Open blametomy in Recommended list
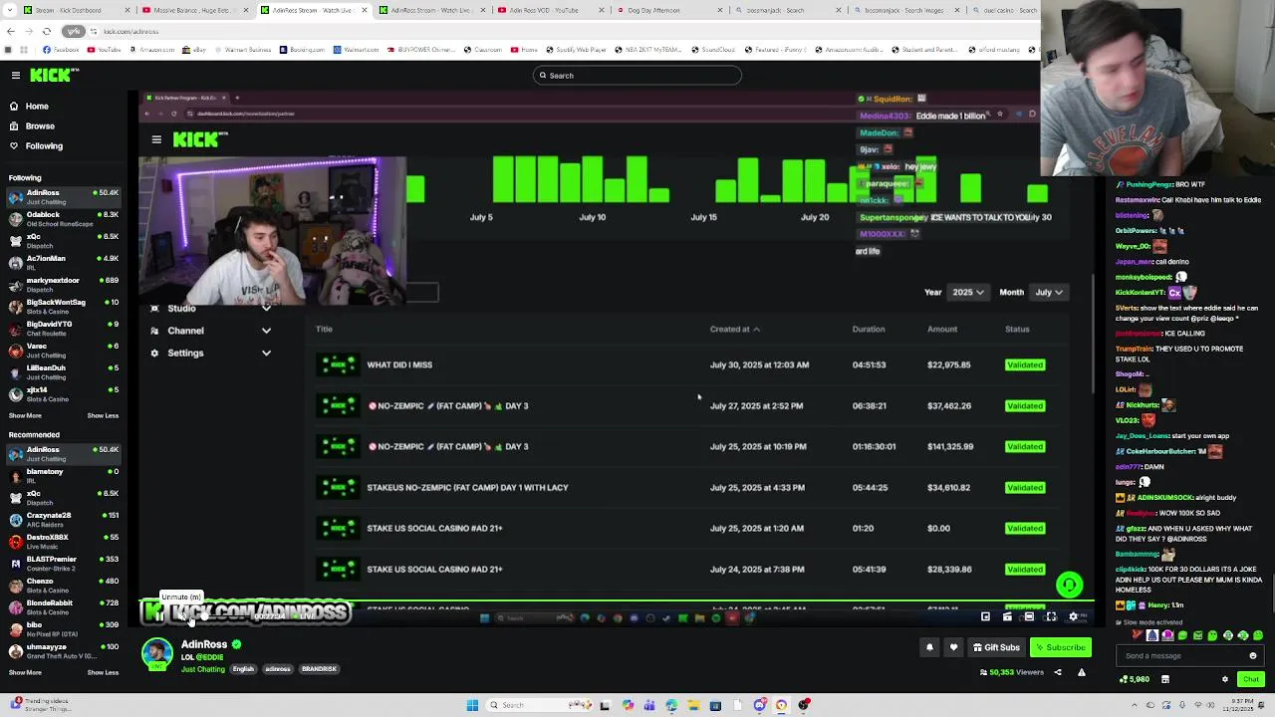 (62, 475)
